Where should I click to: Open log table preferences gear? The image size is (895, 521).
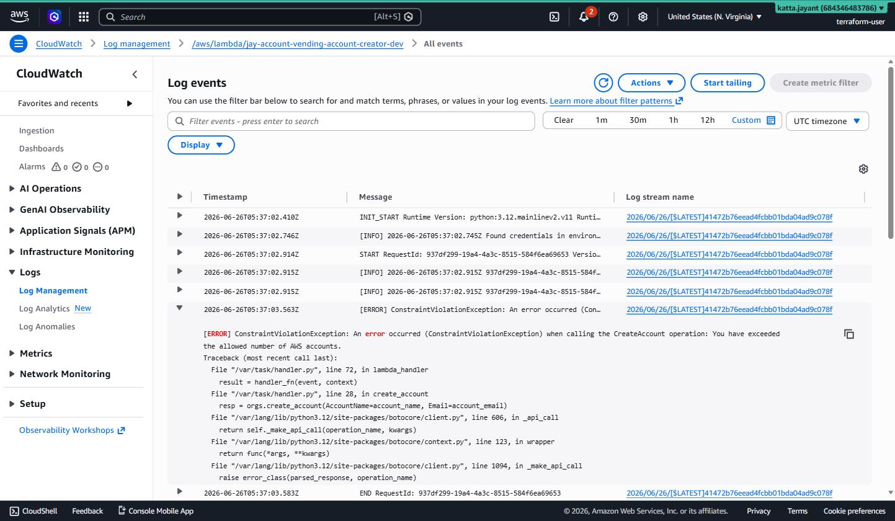tap(863, 169)
